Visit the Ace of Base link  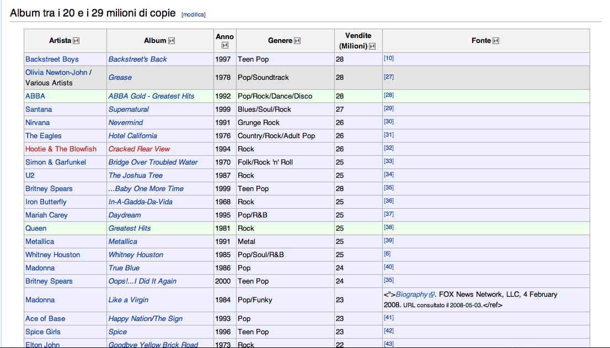[x=45, y=318]
